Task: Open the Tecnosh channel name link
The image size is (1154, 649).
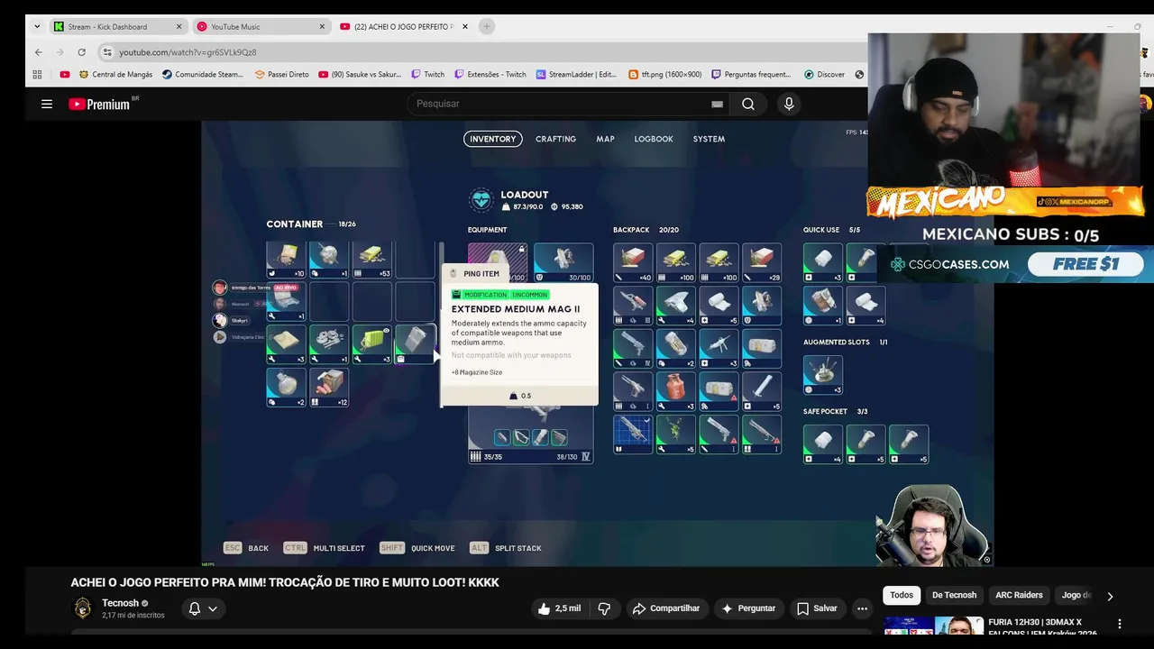Action: (x=120, y=603)
